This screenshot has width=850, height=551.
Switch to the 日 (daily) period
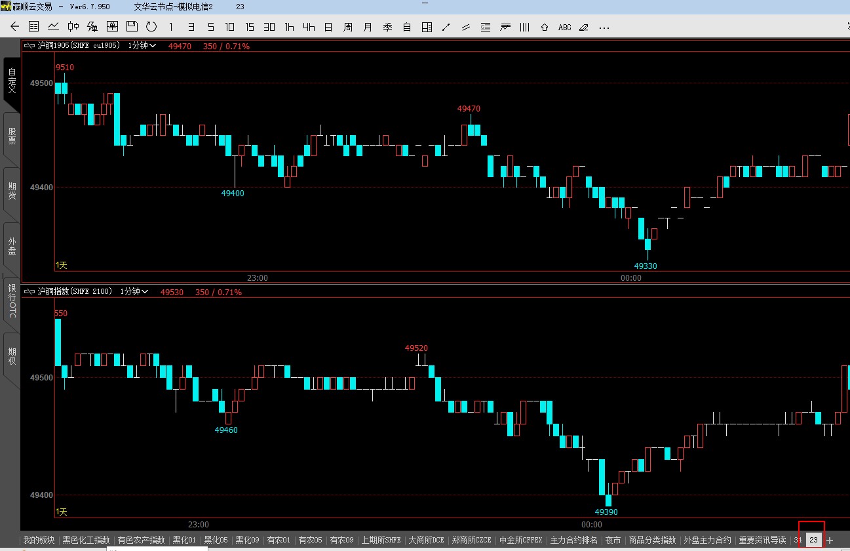(x=328, y=27)
